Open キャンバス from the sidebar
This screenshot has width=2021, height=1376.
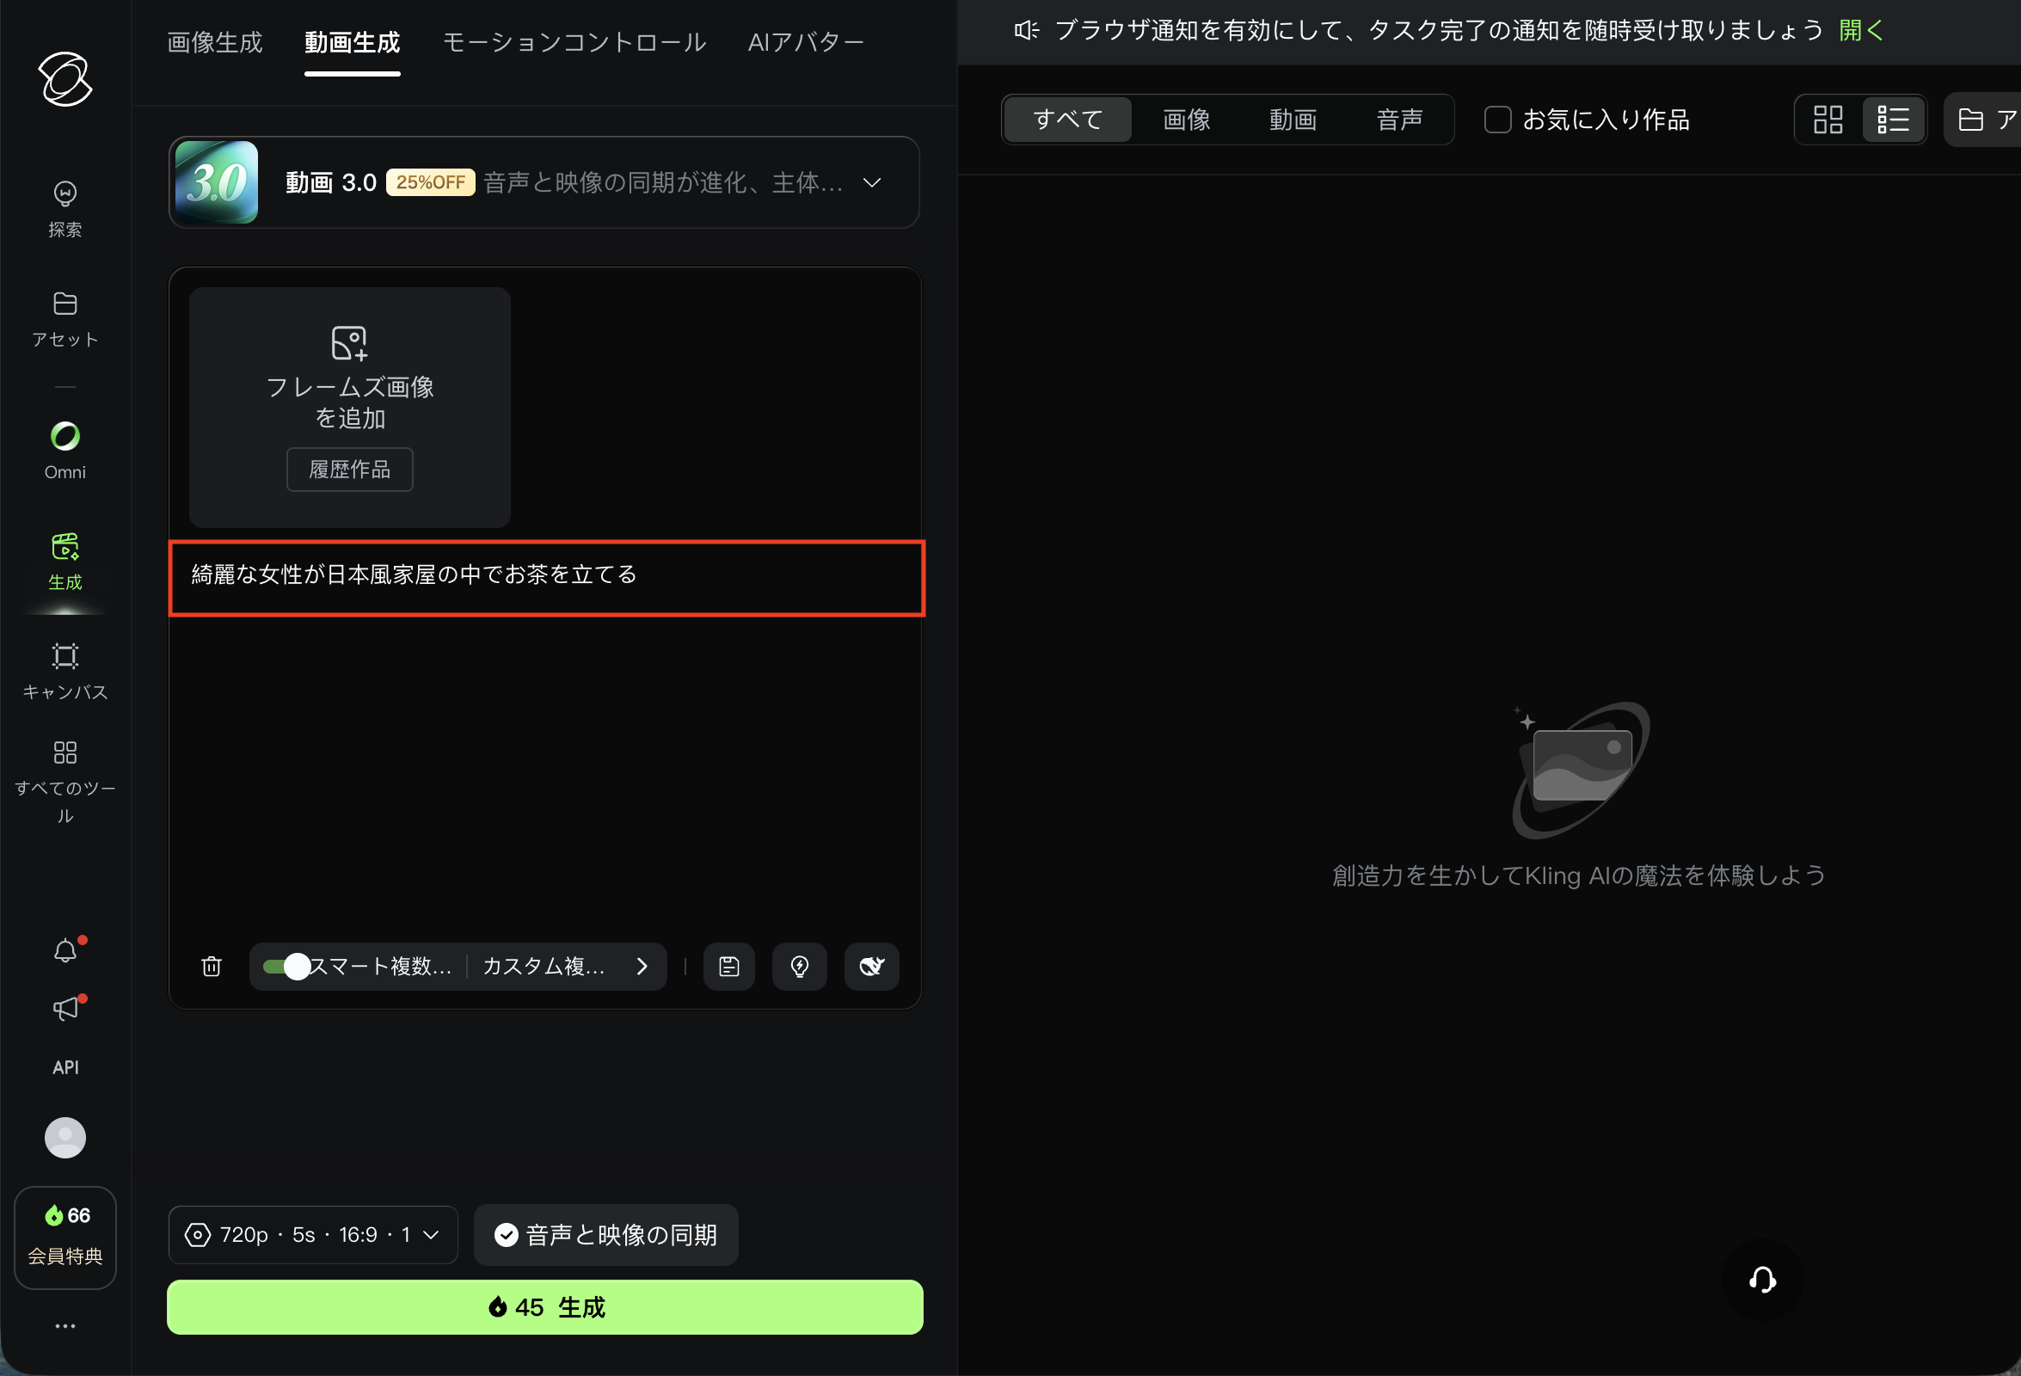point(65,671)
